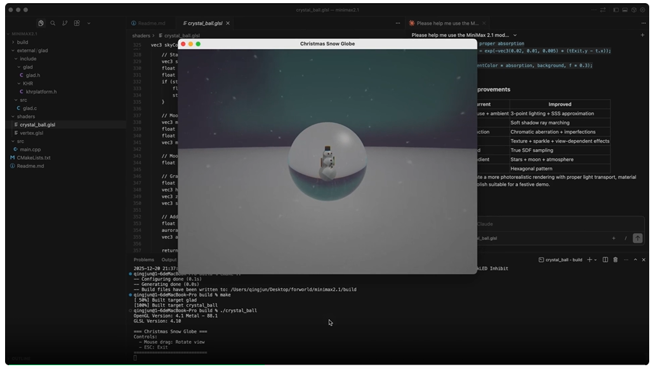The image size is (653, 369).
Task: Toggle the bottom panel layout button
Action: pyautogui.click(x=624, y=10)
